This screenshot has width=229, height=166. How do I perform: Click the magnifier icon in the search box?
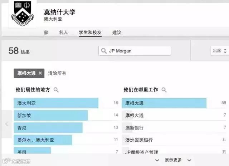(x=104, y=51)
